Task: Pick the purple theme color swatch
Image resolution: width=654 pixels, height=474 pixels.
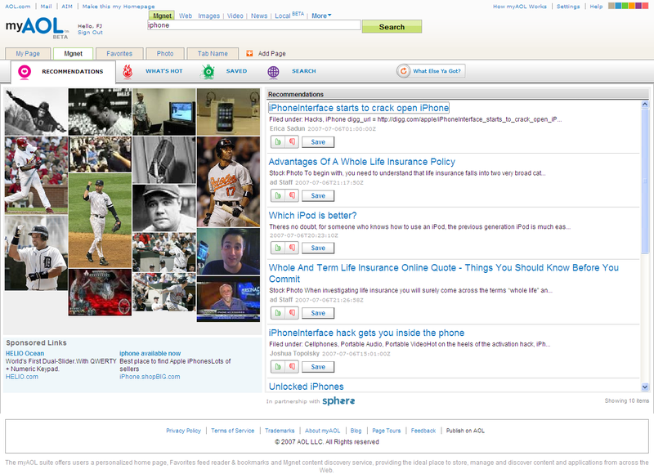Action: (x=638, y=6)
